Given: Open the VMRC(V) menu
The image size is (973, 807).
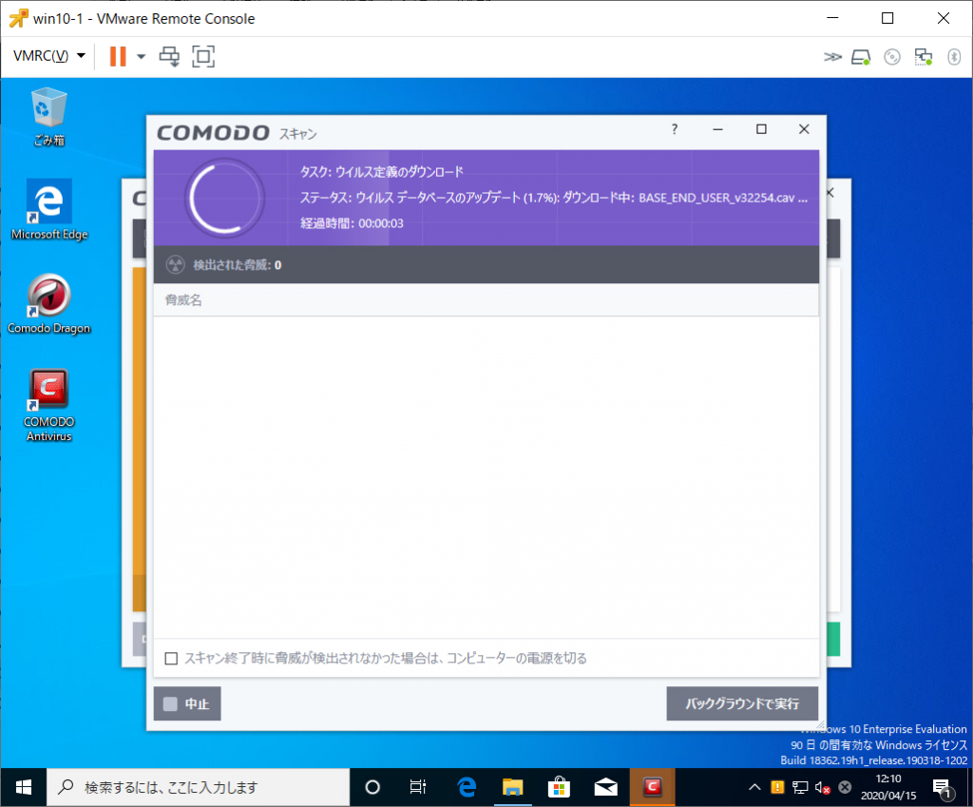Looking at the screenshot, I should pos(49,56).
